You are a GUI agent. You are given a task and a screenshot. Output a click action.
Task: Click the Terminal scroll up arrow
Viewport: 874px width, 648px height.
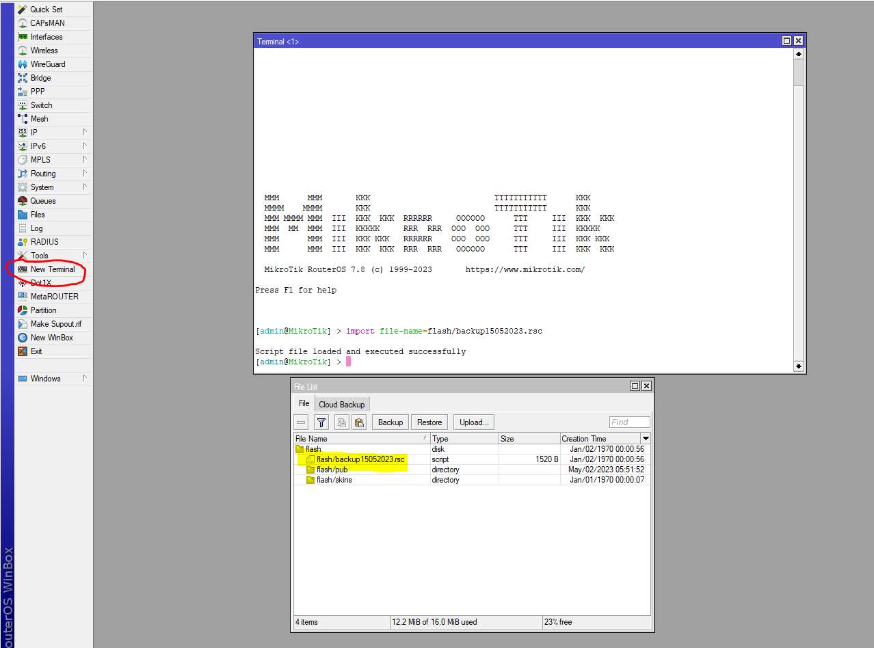pyautogui.click(x=798, y=53)
